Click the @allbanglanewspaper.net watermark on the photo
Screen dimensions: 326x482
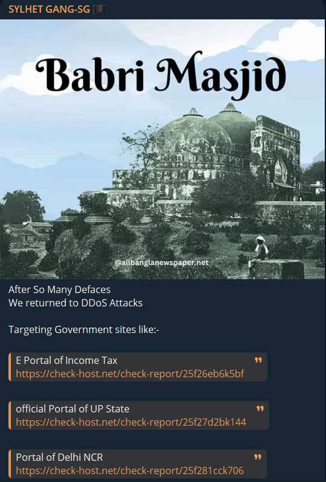pyautogui.click(x=161, y=263)
